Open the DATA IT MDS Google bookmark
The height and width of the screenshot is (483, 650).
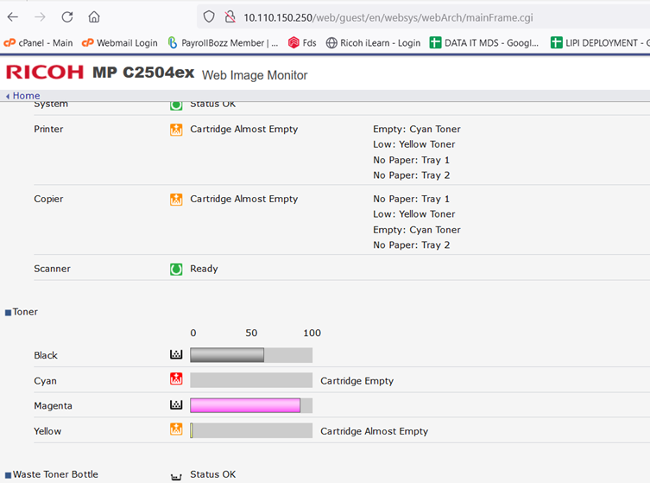484,42
